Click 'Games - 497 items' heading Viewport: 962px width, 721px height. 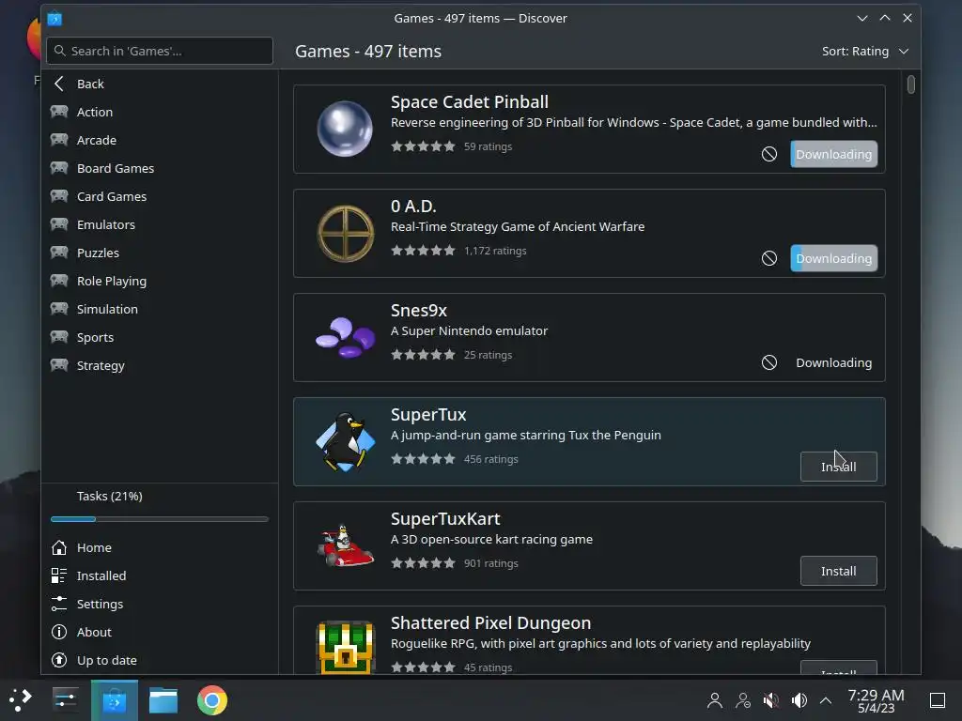click(x=368, y=51)
